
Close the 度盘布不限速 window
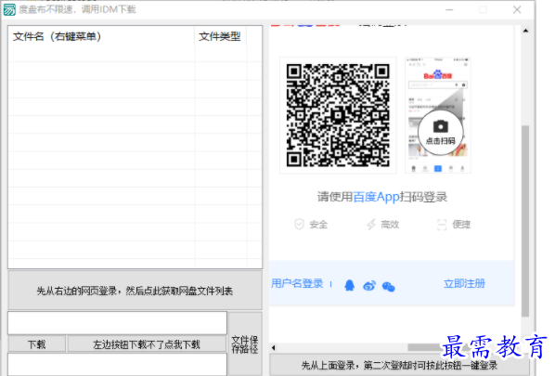(517, 9)
